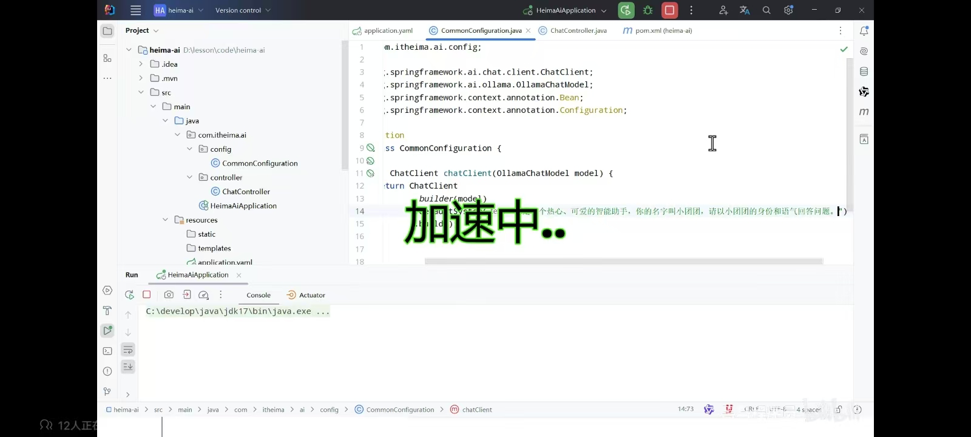The image size is (971, 437).
Task: Open editor tabs more options menu
Action: click(841, 30)
